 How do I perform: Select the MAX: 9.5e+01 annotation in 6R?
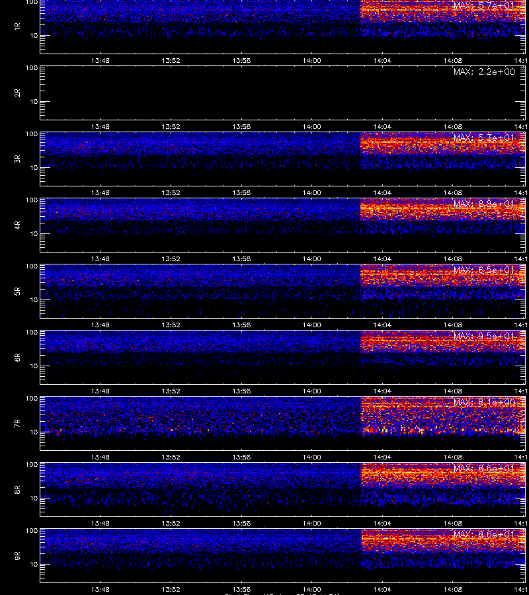click(x=484, y=337)
